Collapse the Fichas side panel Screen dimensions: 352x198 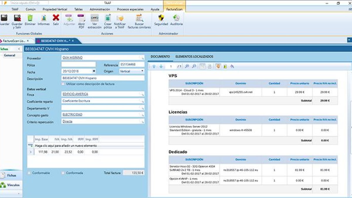(19, 49)
